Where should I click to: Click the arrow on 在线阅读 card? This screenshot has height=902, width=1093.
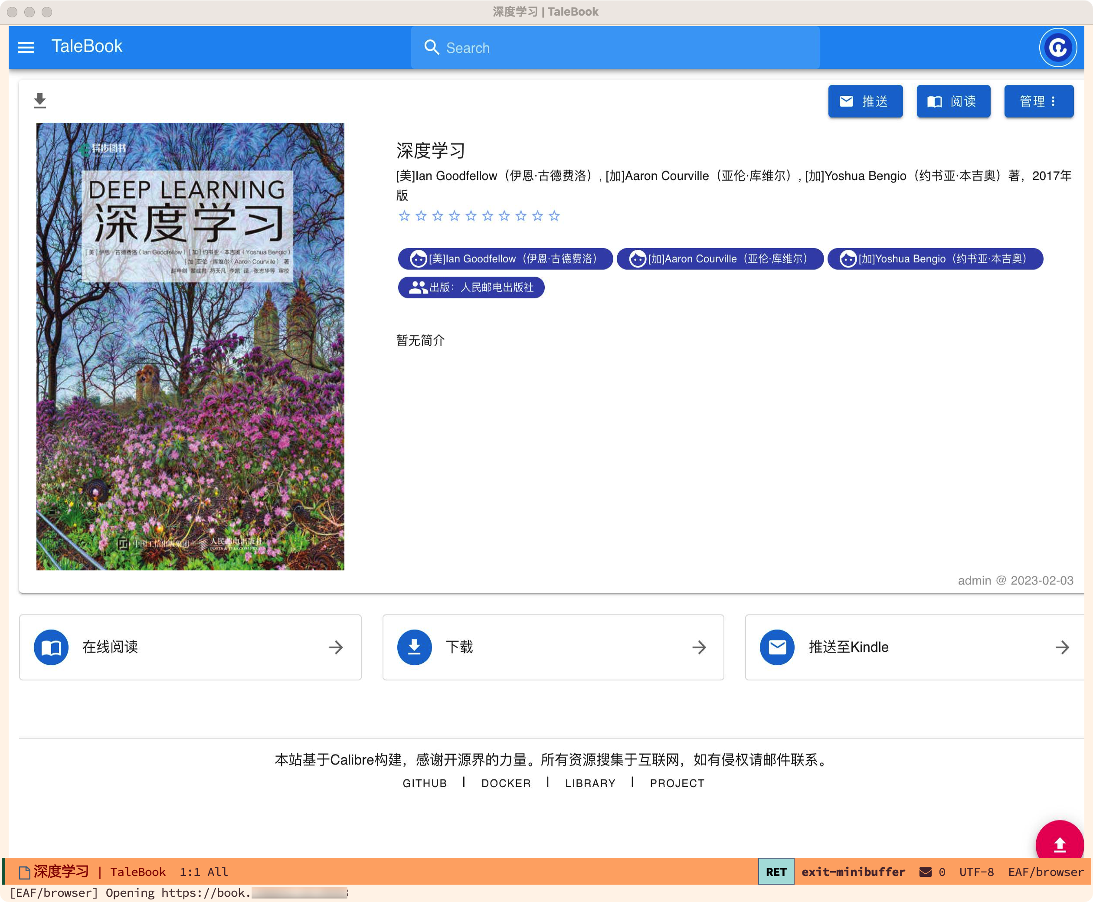(336, 647)
